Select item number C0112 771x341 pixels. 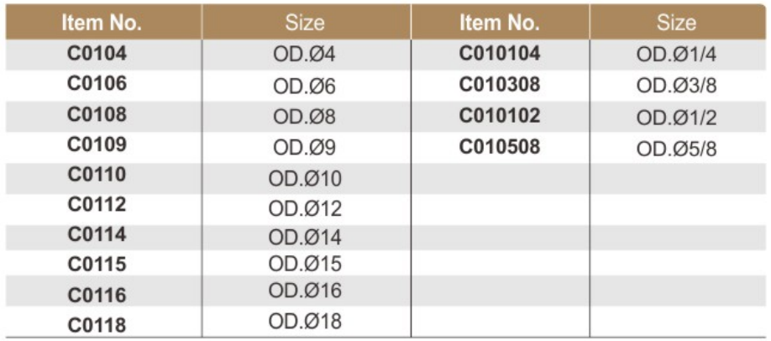coord(97,204)
